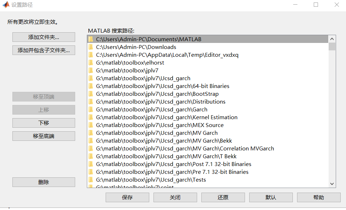Click folder icon beside Admin-PC\Downloads path

pos(91,47)
